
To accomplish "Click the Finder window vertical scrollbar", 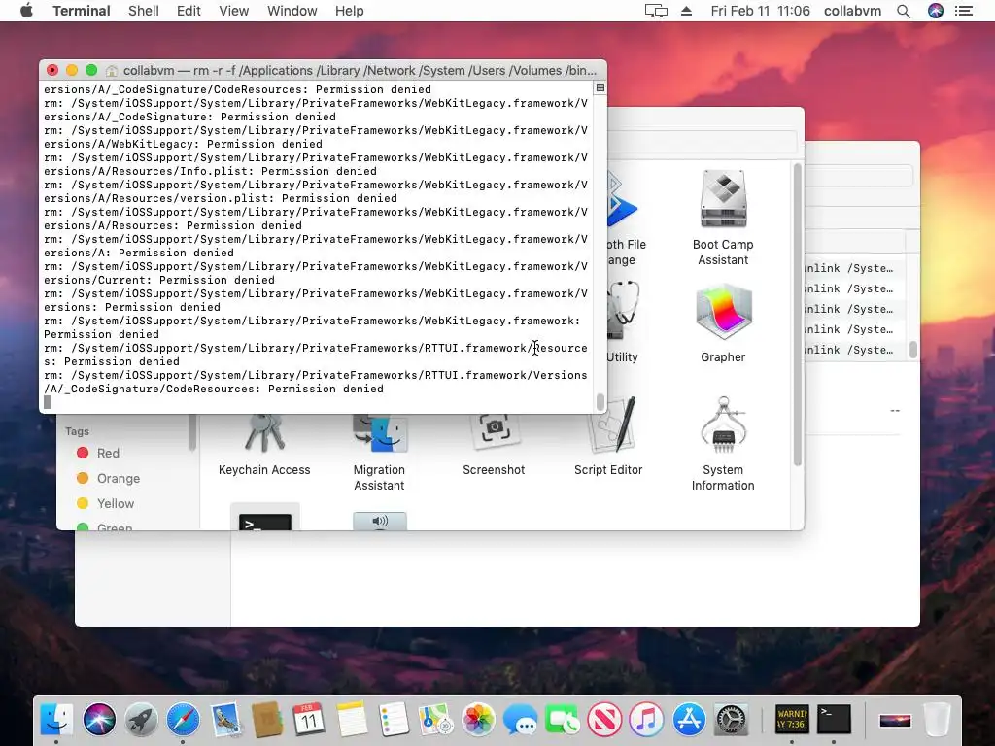I will click(798, 315).
